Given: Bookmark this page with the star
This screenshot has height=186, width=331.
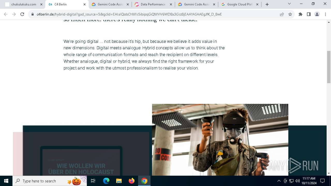Looking at the screenshot, I should pyautogui.click(x=290, y=14).
